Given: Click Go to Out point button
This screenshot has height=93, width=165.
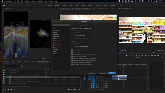Looking at the screenshot, I should [x=148, y=56].
